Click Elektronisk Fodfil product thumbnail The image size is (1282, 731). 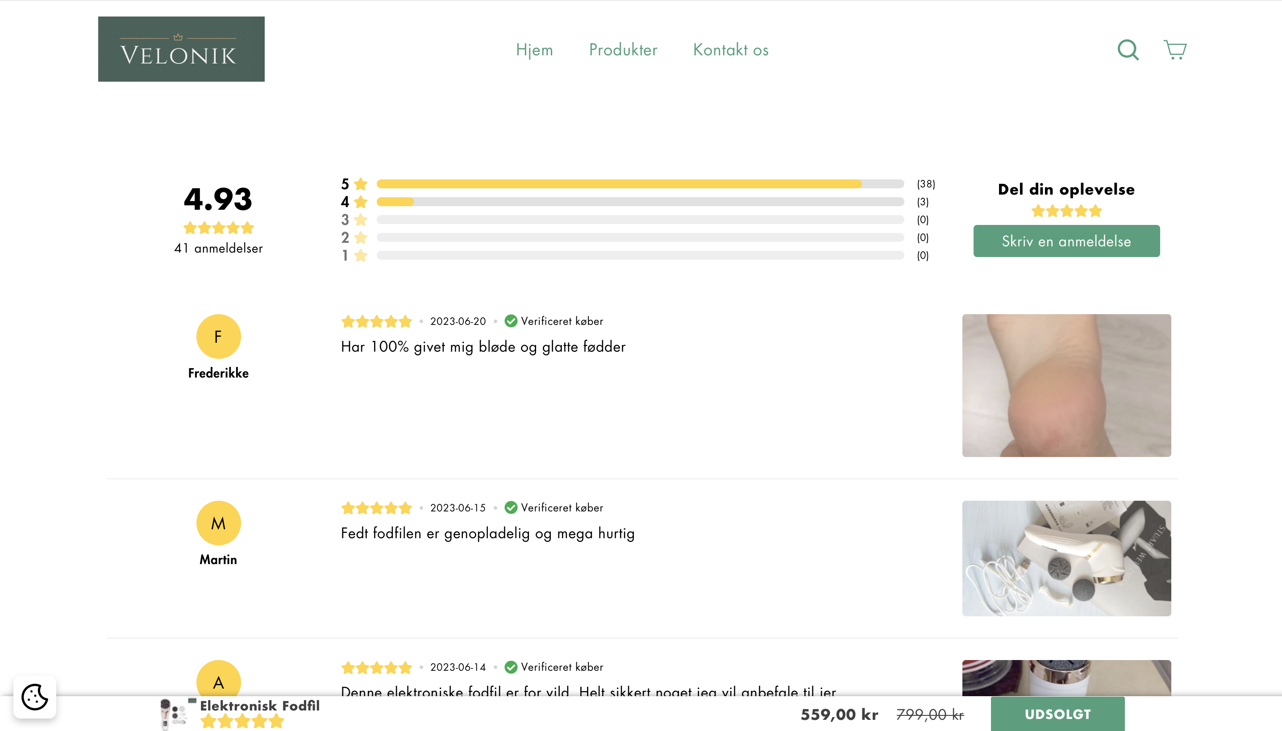pos(173,713)
